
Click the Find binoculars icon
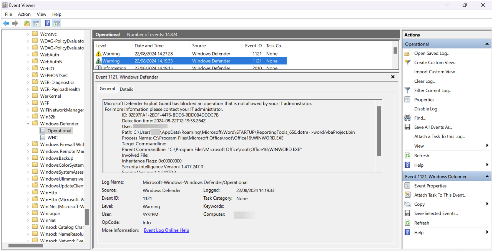click(x=408, y=118)
